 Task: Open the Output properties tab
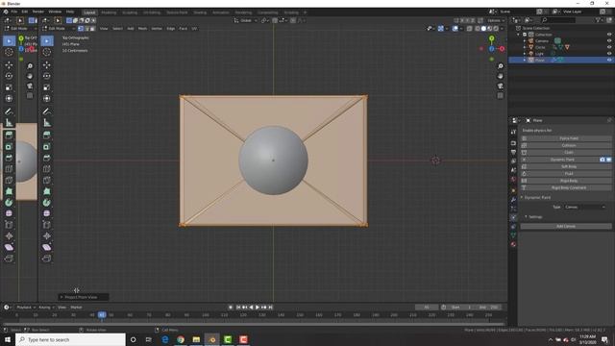pos(513,152)
